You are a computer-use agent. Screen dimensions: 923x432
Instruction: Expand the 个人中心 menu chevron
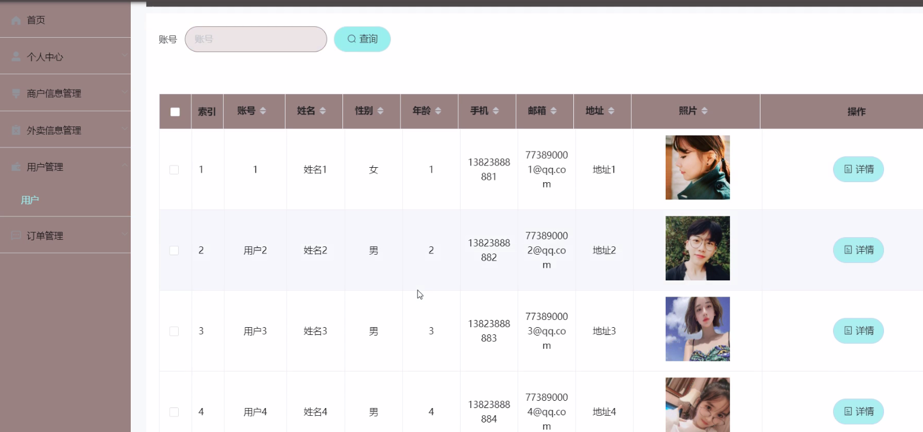point(124,56)
